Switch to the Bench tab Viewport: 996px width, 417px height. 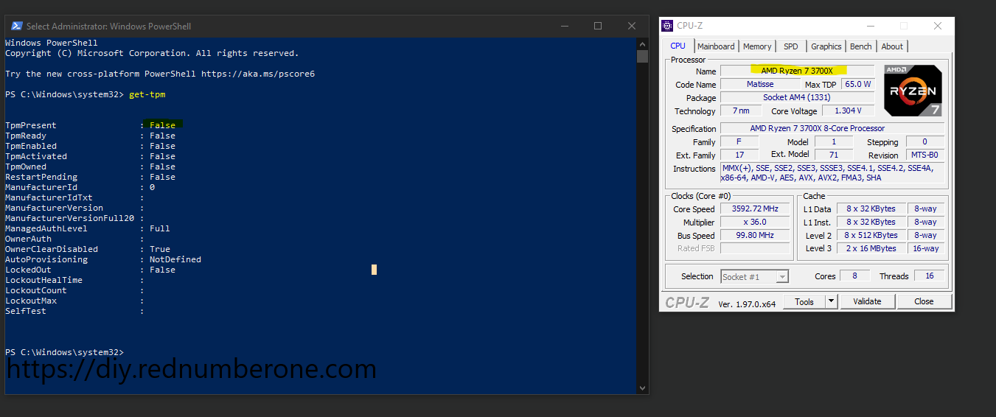click(x=861, y=46)
